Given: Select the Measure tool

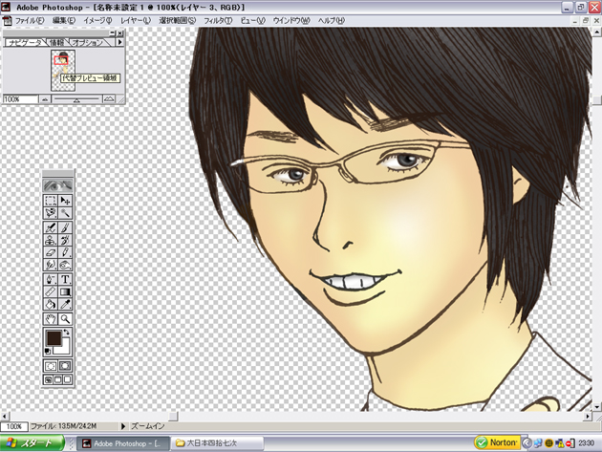Looking at the screenshot, I should click(51, 291).
